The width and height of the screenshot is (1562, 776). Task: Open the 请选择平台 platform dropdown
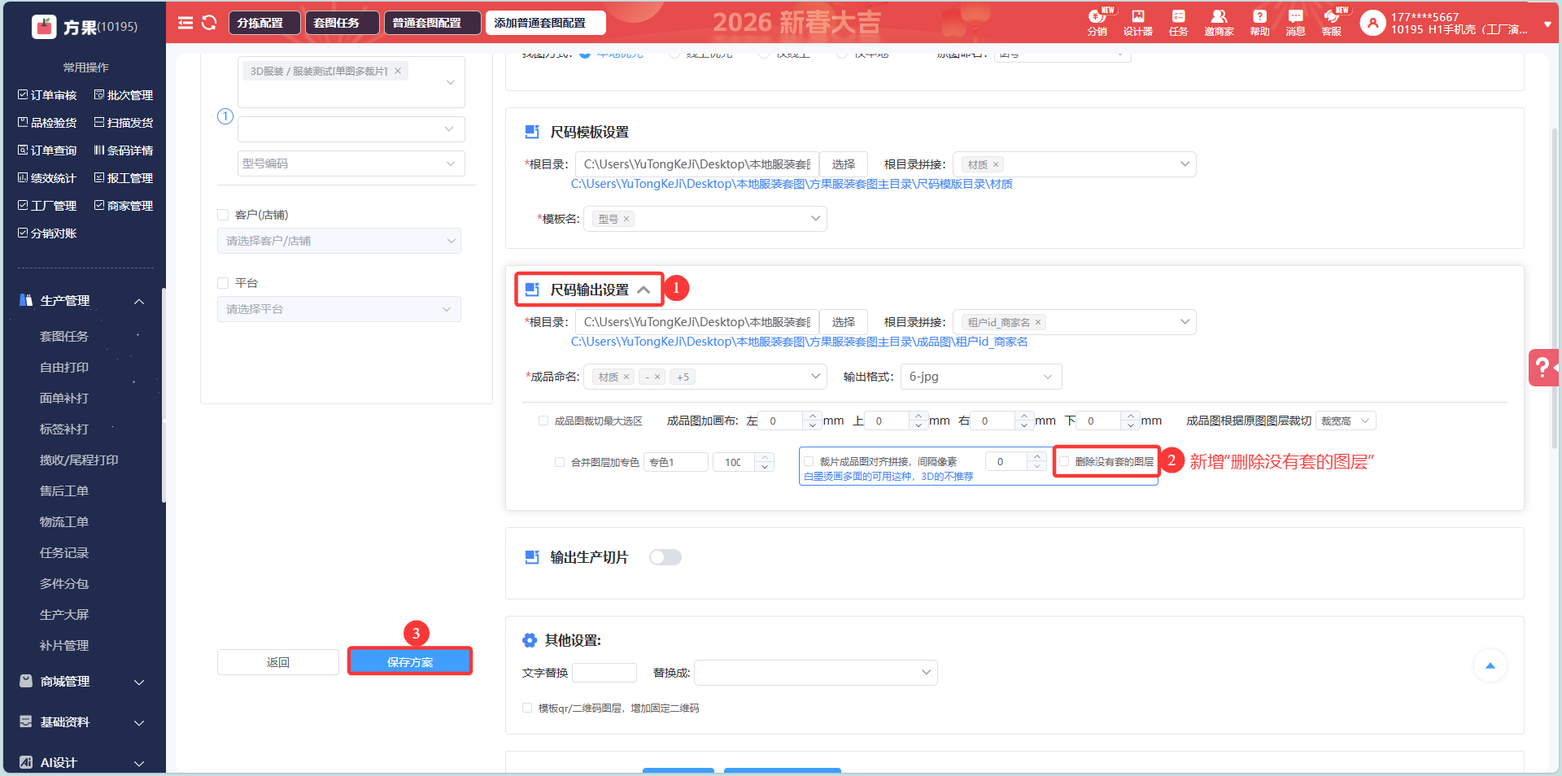338,309
